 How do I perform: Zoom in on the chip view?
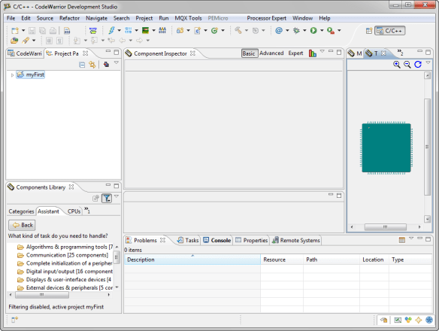(396, 65)
